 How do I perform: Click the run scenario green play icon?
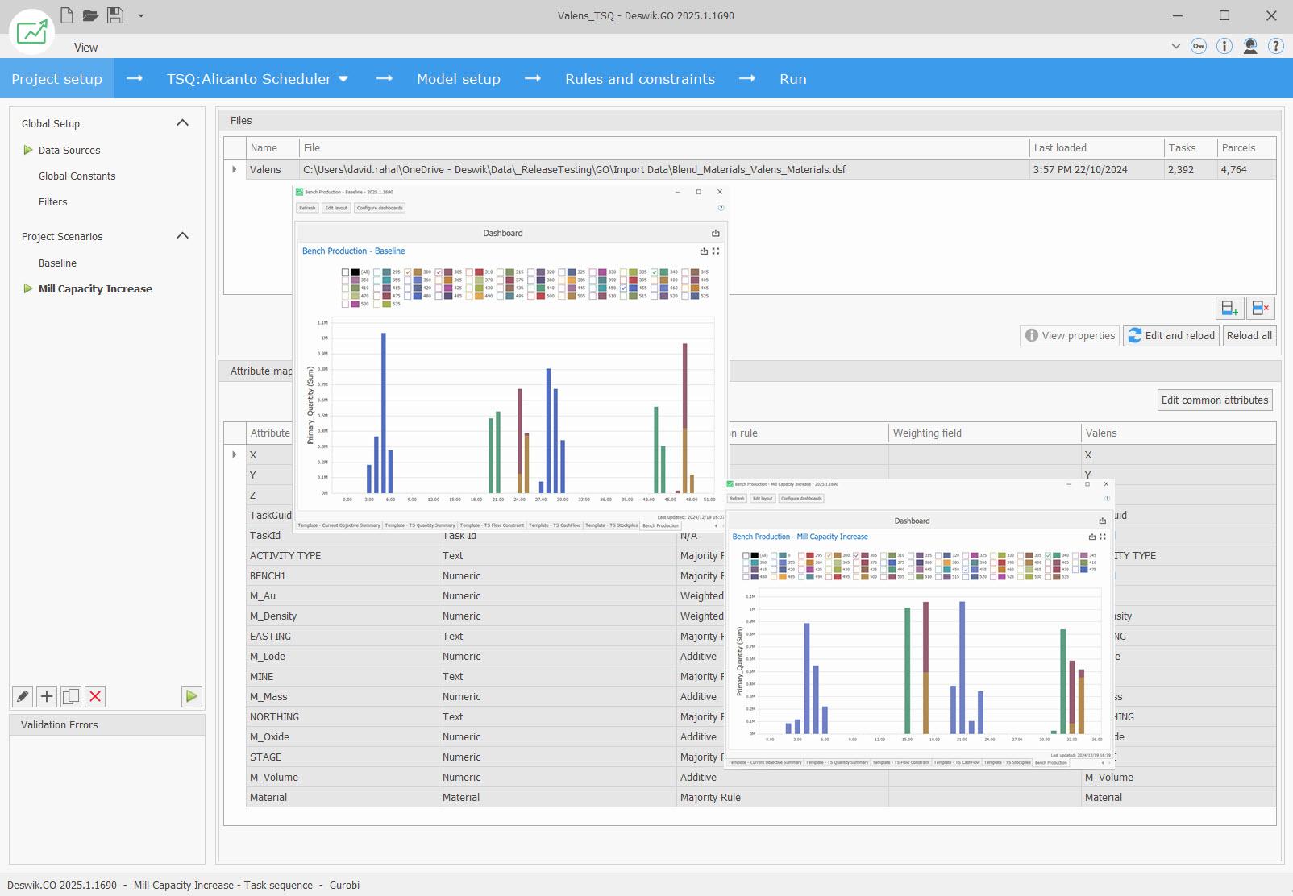(x=191, y=696)
